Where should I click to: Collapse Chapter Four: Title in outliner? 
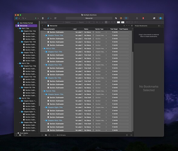click(x=44, y=52)
